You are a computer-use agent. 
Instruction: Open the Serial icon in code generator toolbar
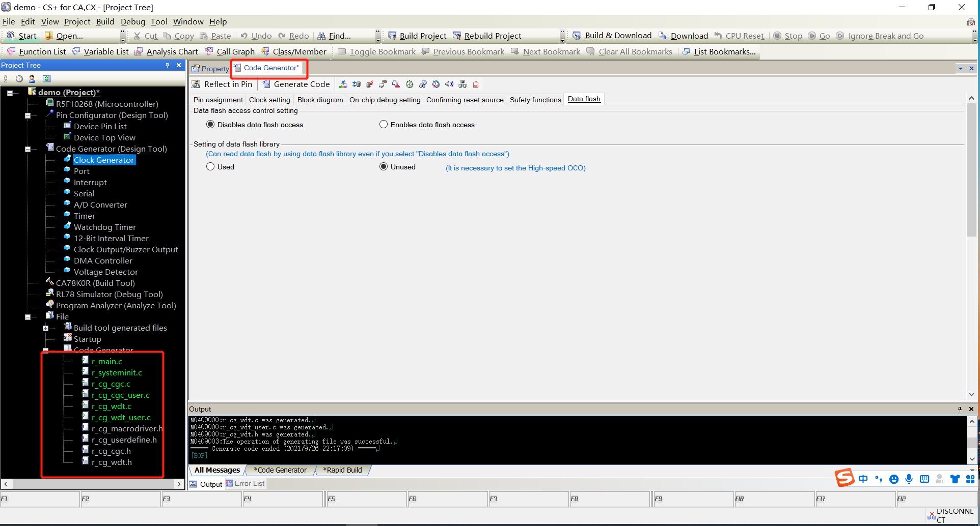click(x=383, y=84)
